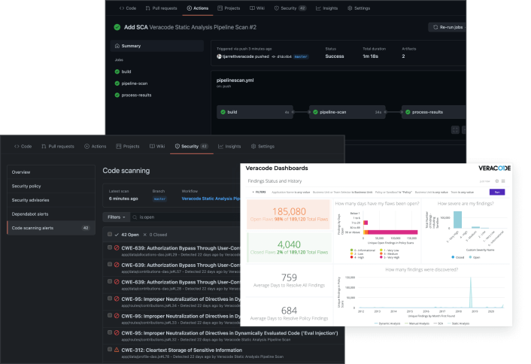Select Security advisories in sidebar
Screen dimensions: 531x364
(51, 200)
